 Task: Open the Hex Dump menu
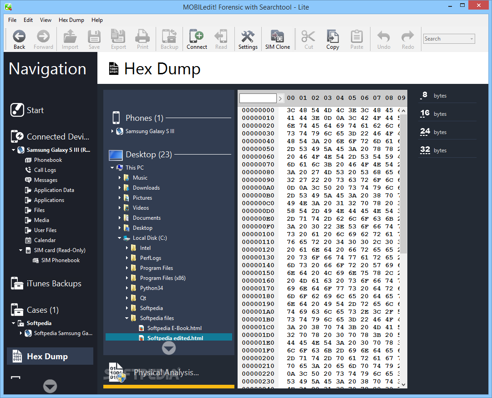pyautogui.click(x=71, y=20)
